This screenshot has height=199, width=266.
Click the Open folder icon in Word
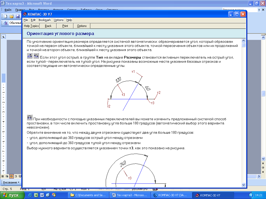[11, 16]
